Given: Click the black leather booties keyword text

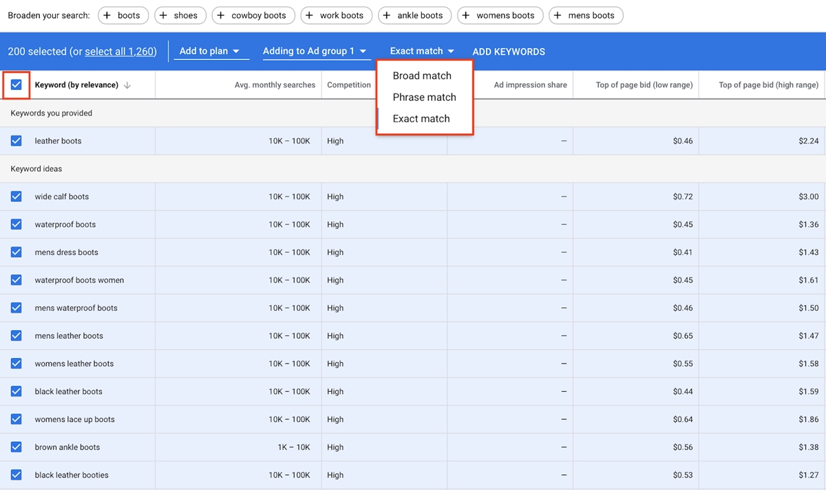Looking at the screenshot, I should click(72, 475).
